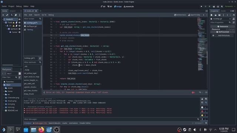The image size is (237, 133).
Task: Open the movie maker mode icon
Action: pyautogui.click(x=222, y=7)
